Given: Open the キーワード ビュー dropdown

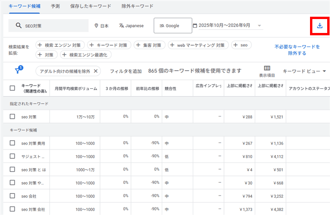Looking at the screenshot, I should click(304, 71).
